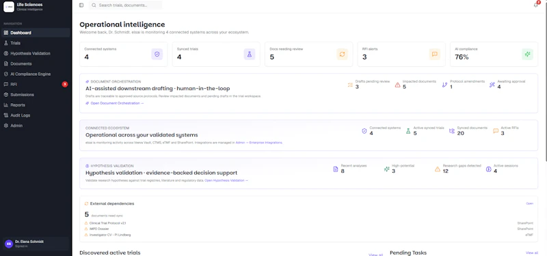Click the Drafts pending review icon

[x=350, y=85]
